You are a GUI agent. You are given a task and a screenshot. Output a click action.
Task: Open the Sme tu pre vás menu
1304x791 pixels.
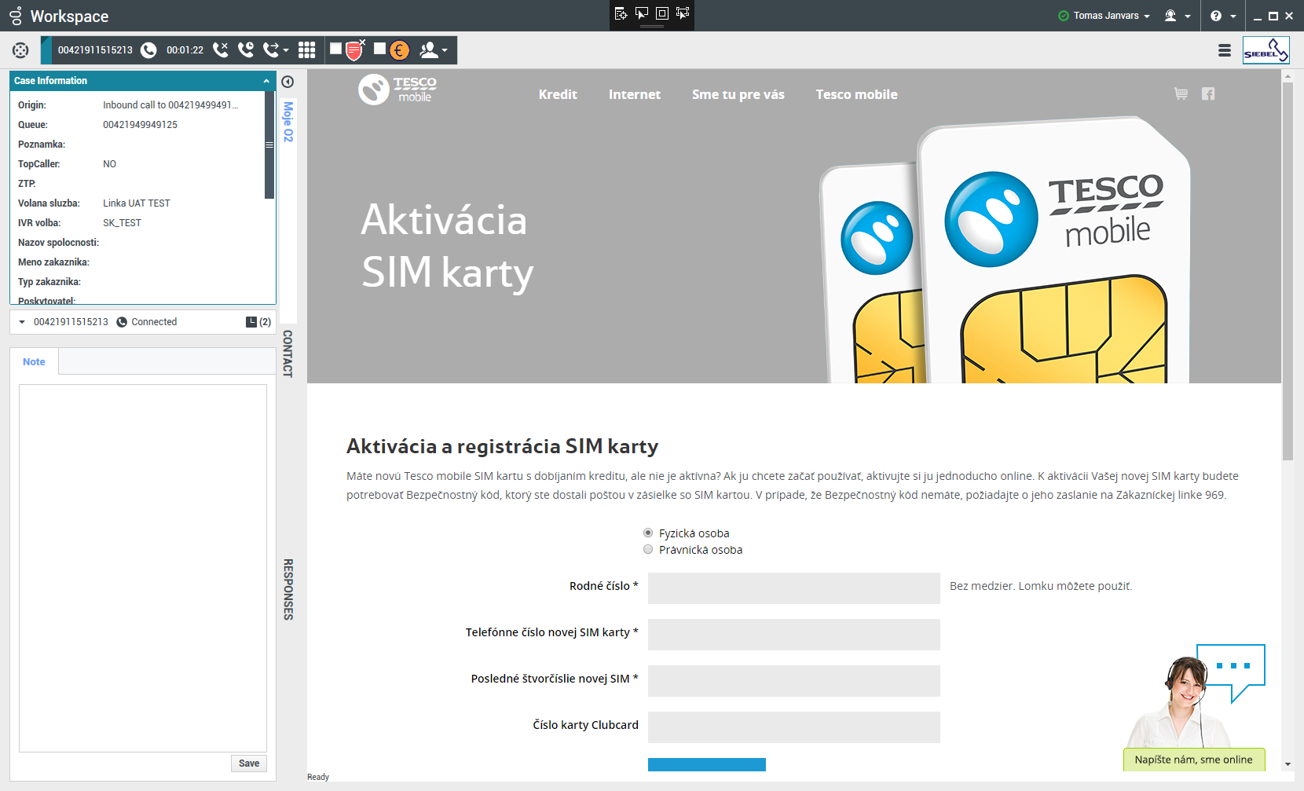(x=738, y=94)
